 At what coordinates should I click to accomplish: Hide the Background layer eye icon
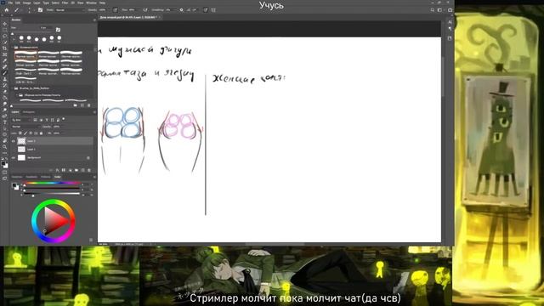pyautogui.click(x=14, y=157)
